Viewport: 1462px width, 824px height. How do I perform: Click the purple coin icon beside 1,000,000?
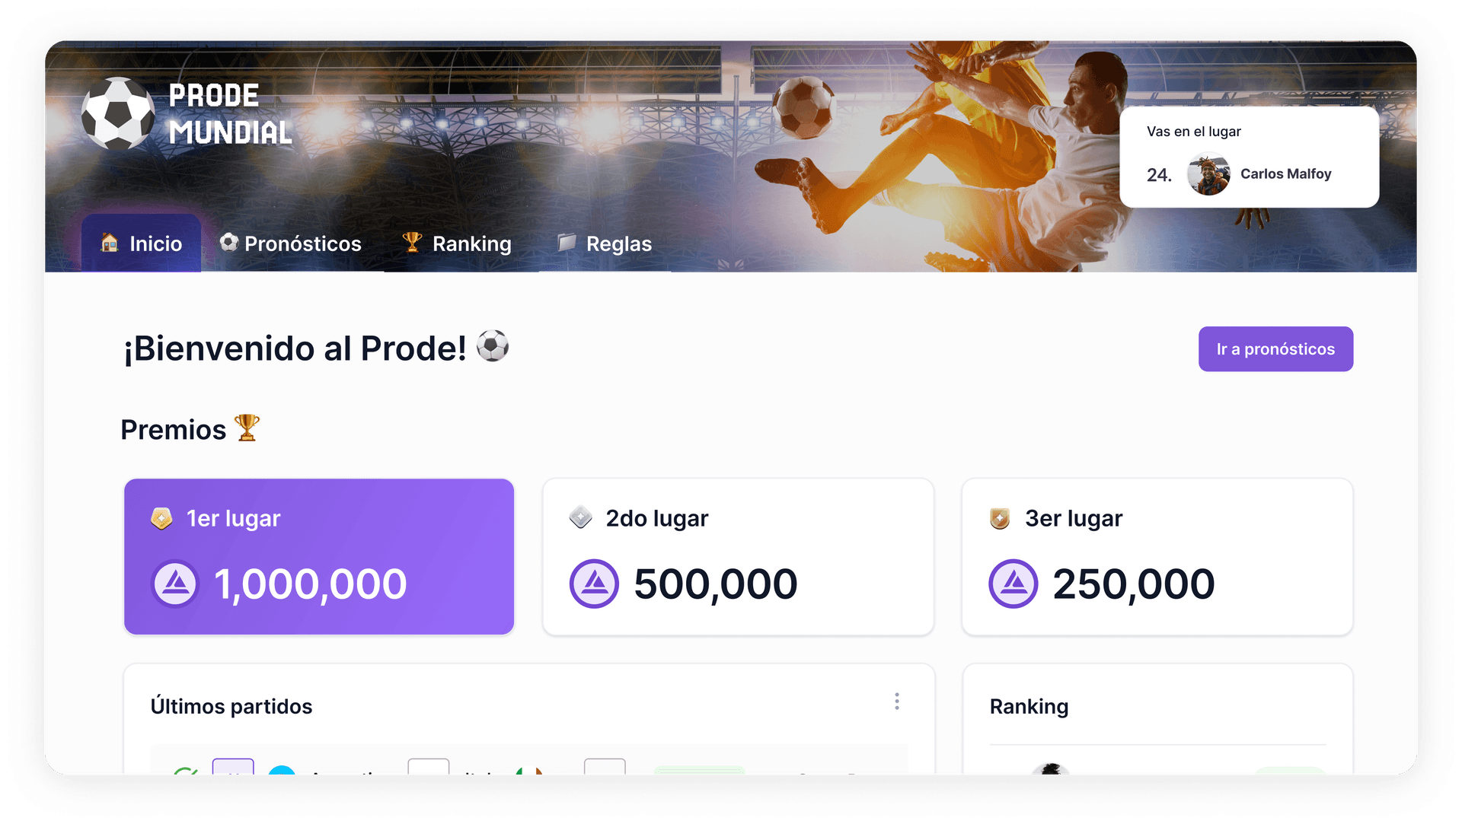(x=174, y=584)
